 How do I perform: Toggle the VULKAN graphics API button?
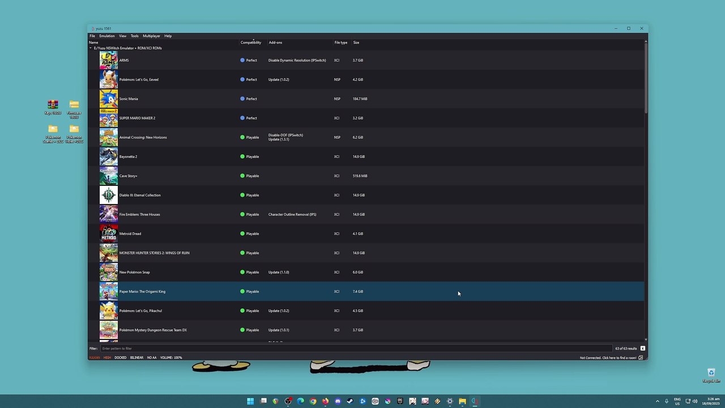(94, 358)
